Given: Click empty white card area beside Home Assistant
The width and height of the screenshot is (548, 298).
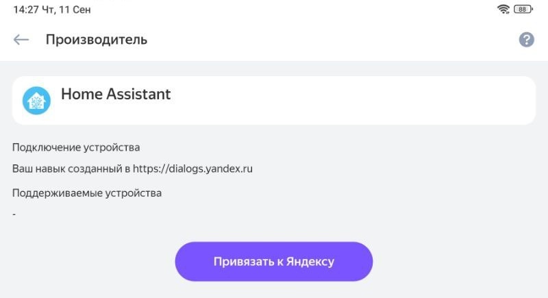Looking at the screenshot, I should pyautogui.click(x=356, y=100).
